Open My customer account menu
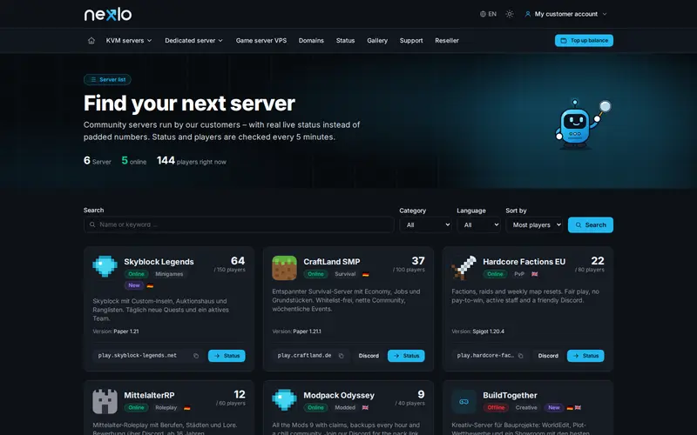The image size is (697, 435). pyautogui.click(x=565, y=14)
